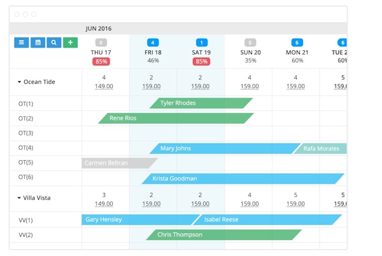
Task: Open the Rafa Morales reservation bar
Action: (x=320, y=148)
